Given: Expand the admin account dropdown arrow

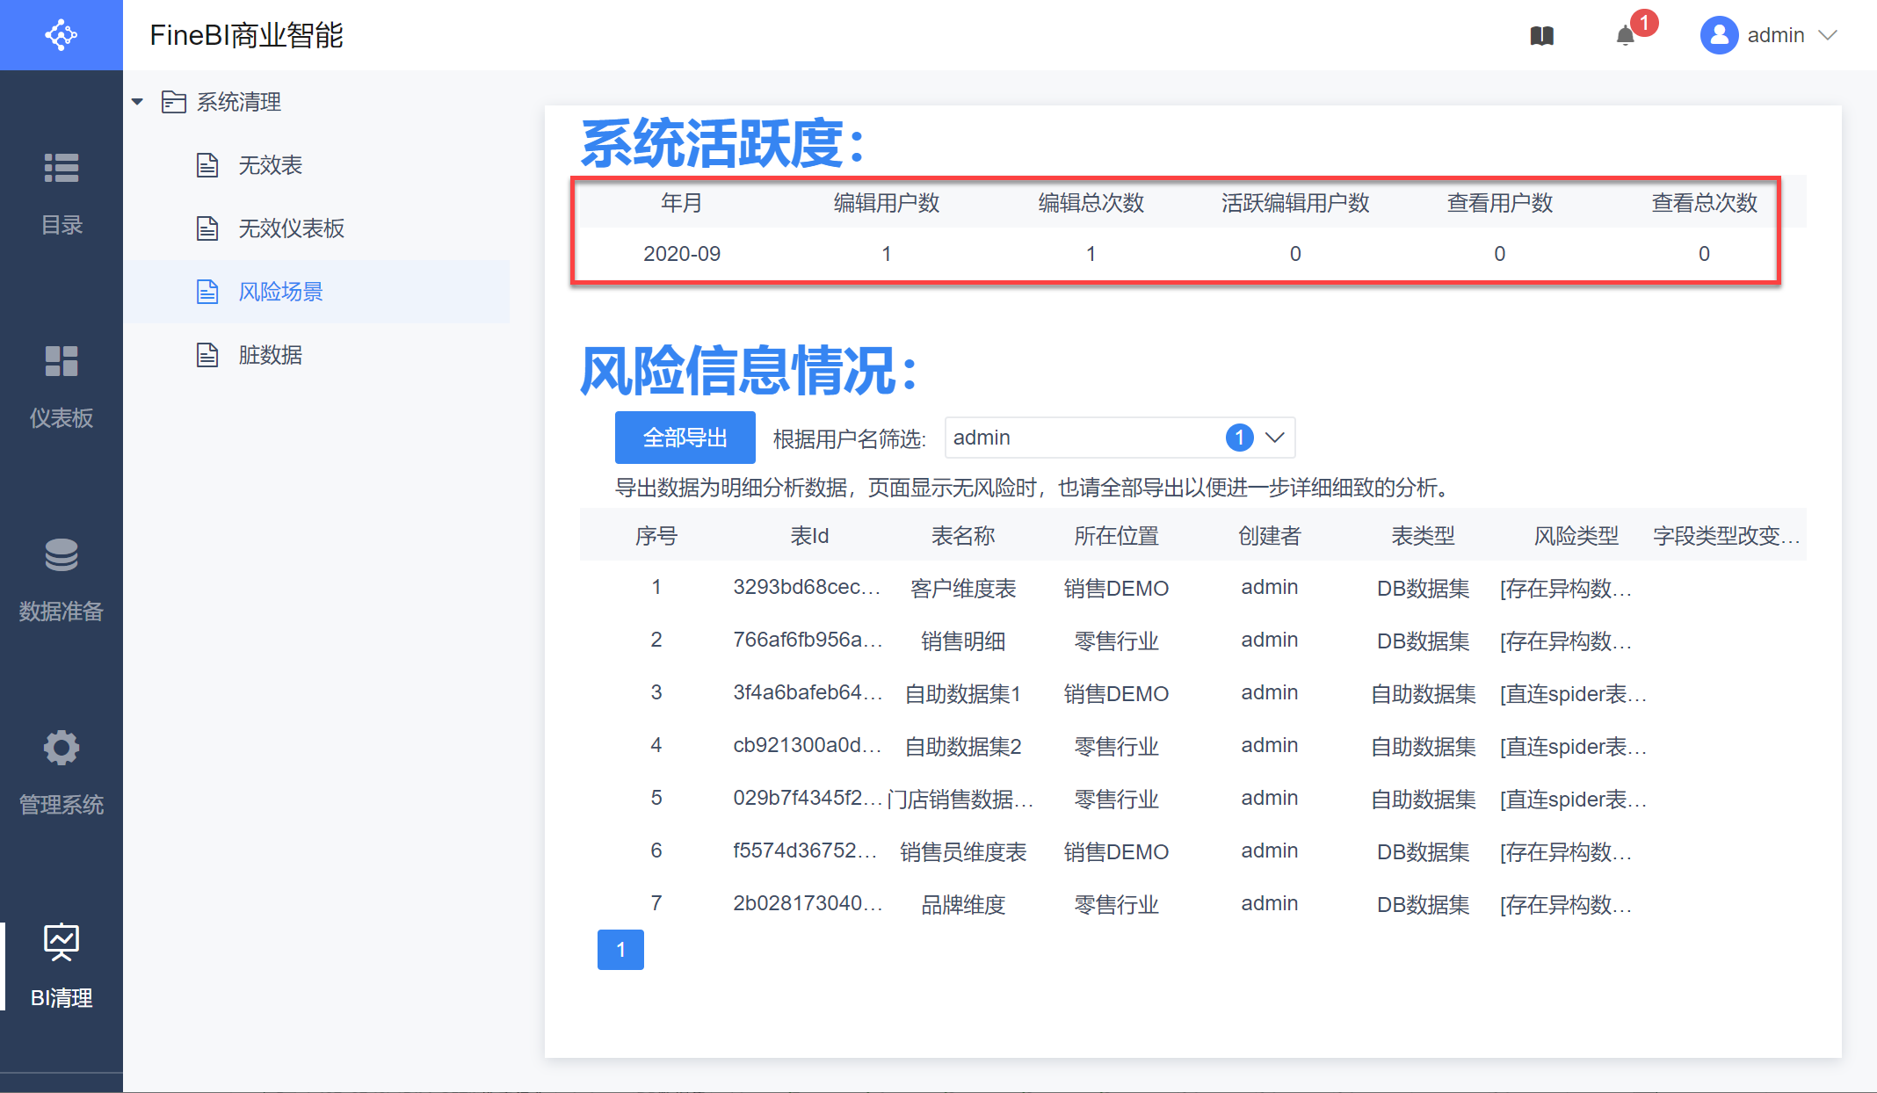Looking at the screenshot, I should [x=1828, y=36].
